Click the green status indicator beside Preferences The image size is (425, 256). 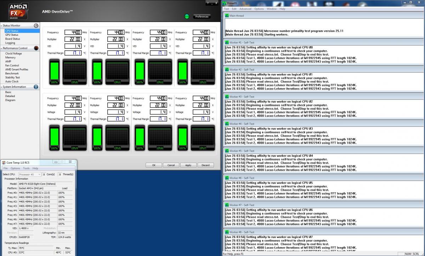[187, 16]
